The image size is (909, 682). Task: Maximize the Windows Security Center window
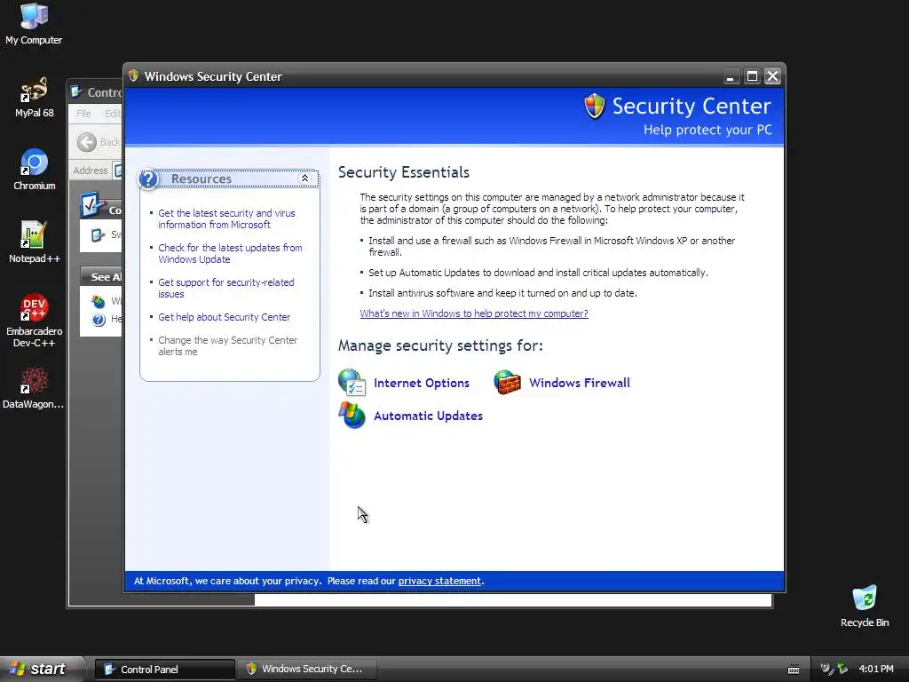pyautogui.click(x=752, y=76)
